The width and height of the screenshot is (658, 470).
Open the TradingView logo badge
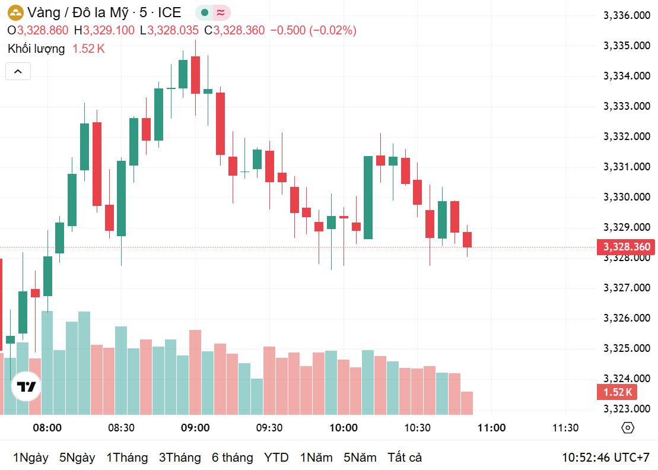pyautogui.click(x=27, y=386)
